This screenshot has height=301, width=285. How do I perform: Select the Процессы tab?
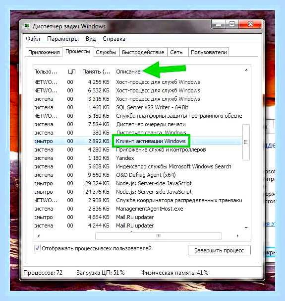[78, 52]
